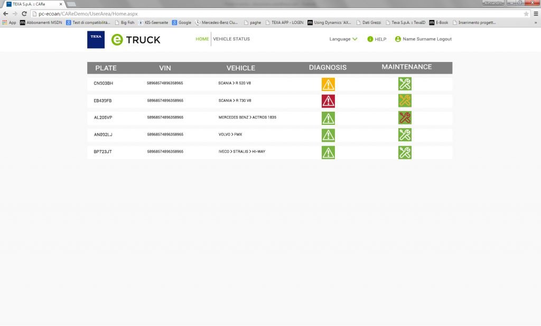Click the browser address bar

(x=264, y=14)
